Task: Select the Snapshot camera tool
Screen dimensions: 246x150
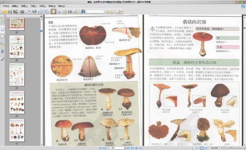Action: (70, 11)
